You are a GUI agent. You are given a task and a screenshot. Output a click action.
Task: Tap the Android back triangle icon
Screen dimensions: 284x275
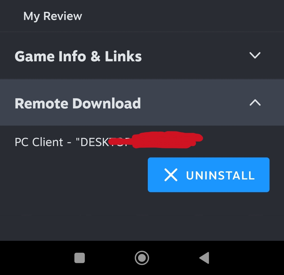click(205, 258)
